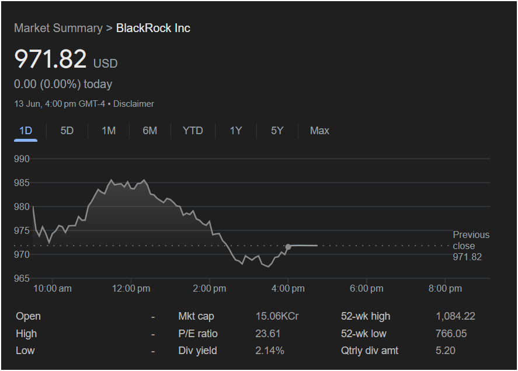Click the High label in stats

tap(26, 334)
